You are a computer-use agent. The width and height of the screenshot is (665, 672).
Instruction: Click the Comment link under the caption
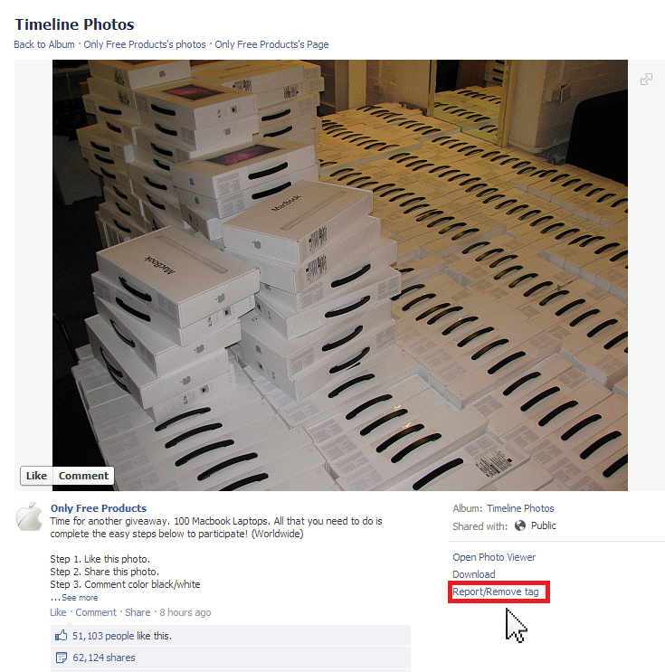click(96, 612)
